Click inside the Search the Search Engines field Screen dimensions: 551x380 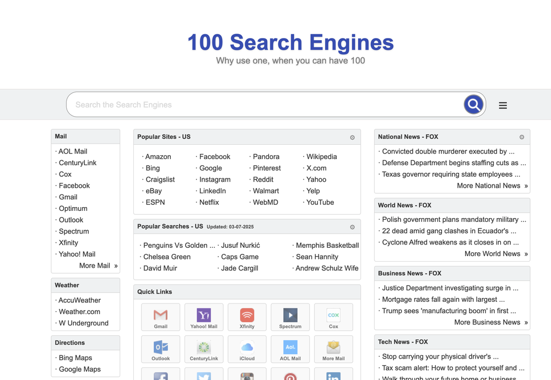click(220, 104)
